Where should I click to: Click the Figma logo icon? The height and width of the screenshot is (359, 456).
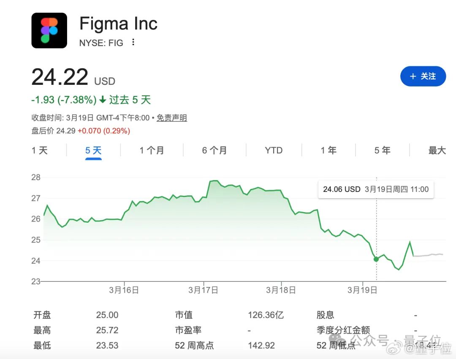click(49, 30)
